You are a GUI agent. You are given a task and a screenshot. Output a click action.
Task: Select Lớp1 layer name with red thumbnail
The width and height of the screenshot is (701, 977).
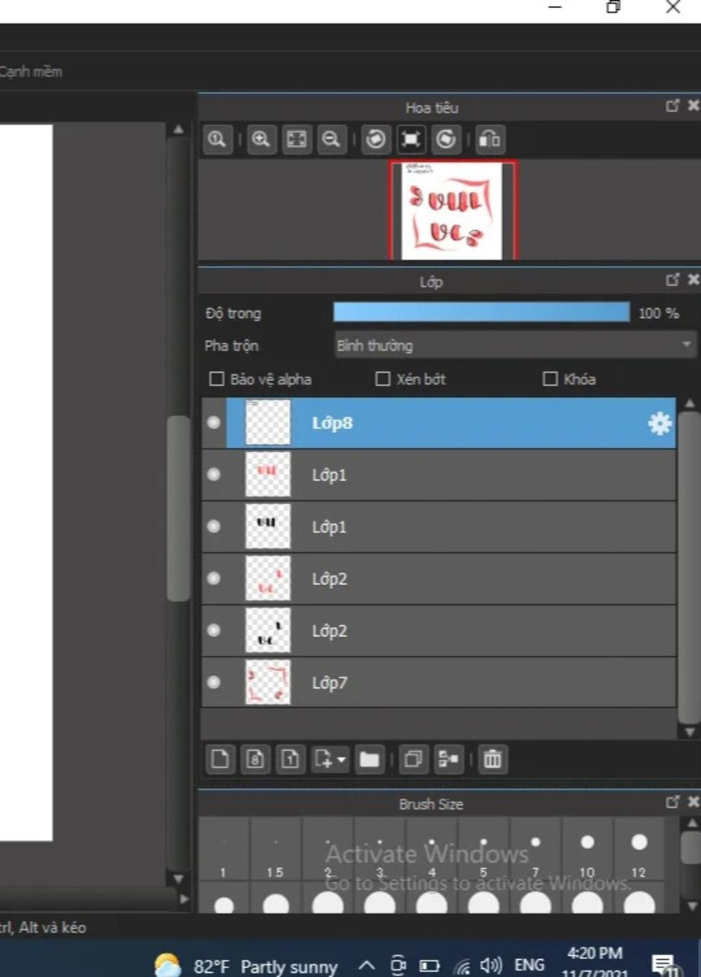pos(329,475)
